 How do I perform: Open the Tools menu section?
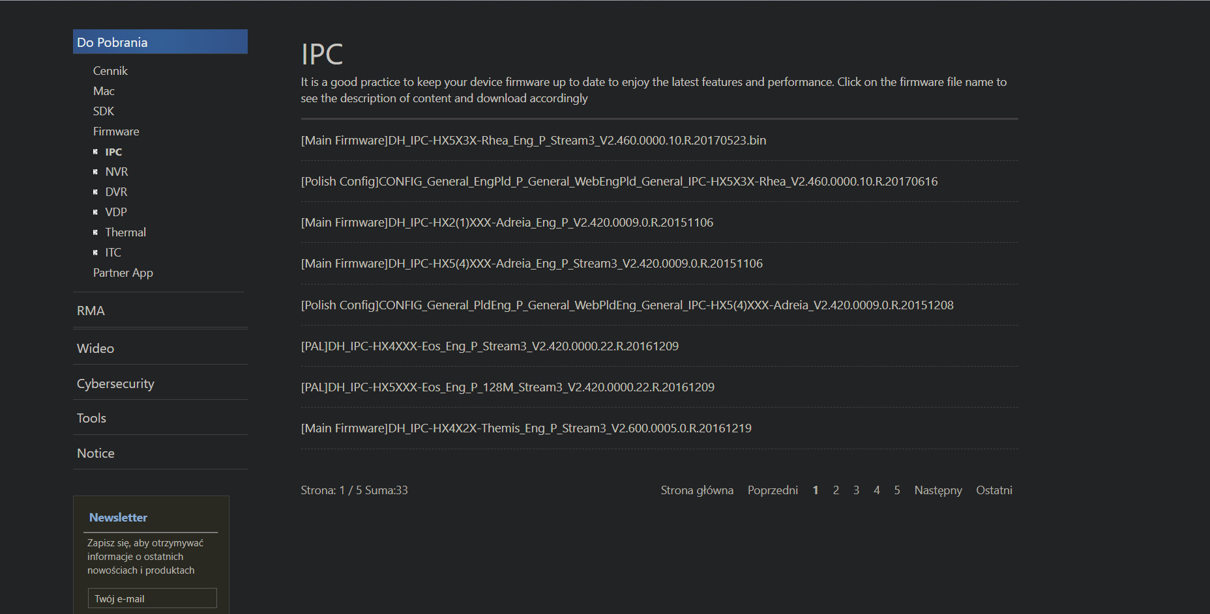(x=91, y=418)
